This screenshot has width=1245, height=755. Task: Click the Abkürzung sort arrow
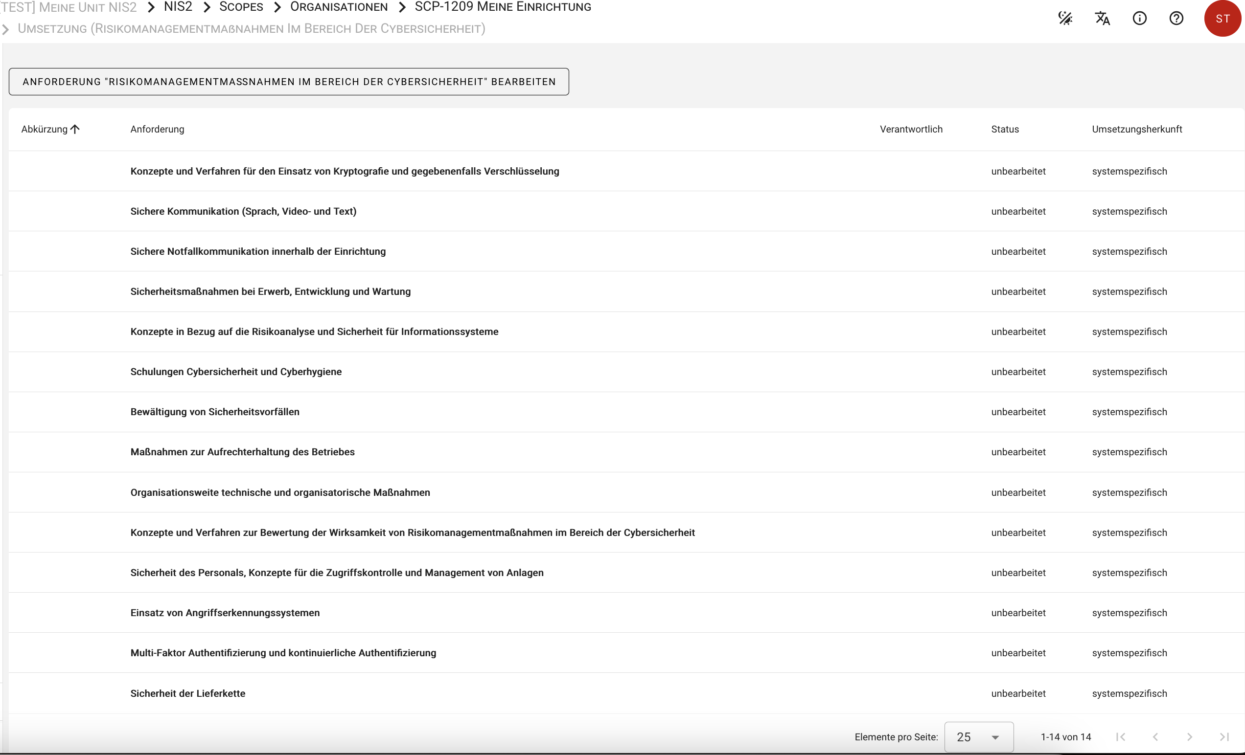click(75, 129)
